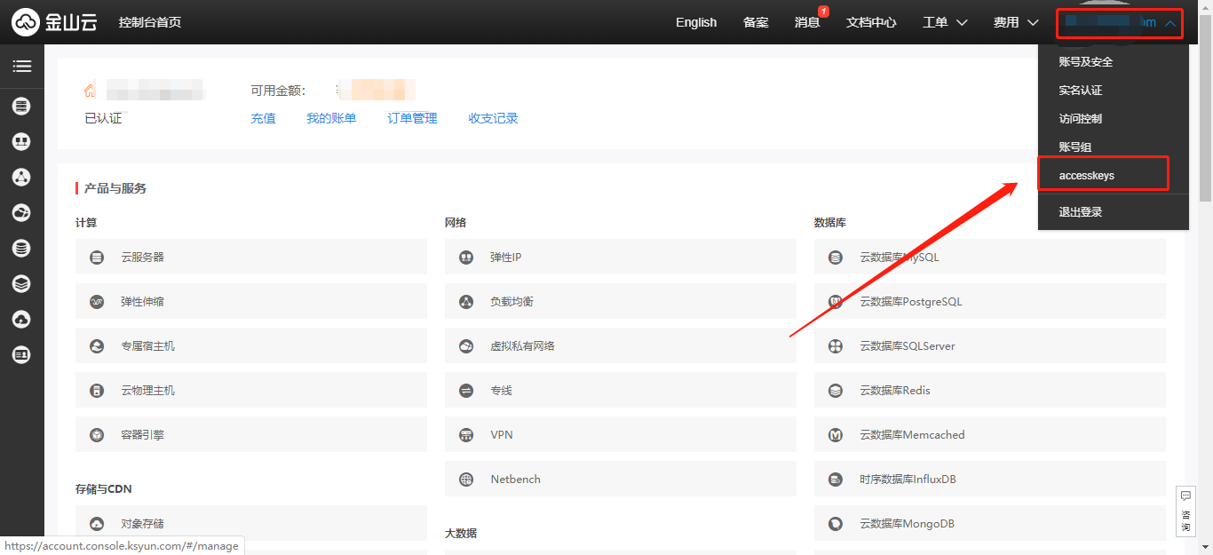Click the 咨询 chat support widget
This screenshot has width=1213, height=555.
tap(1185, 511)
